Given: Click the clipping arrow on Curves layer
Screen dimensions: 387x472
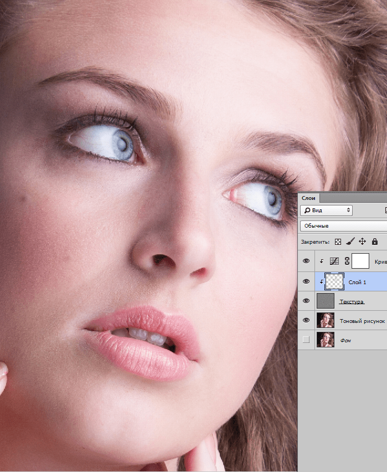Looking at the screenshot, I should [x=322, y=261].
